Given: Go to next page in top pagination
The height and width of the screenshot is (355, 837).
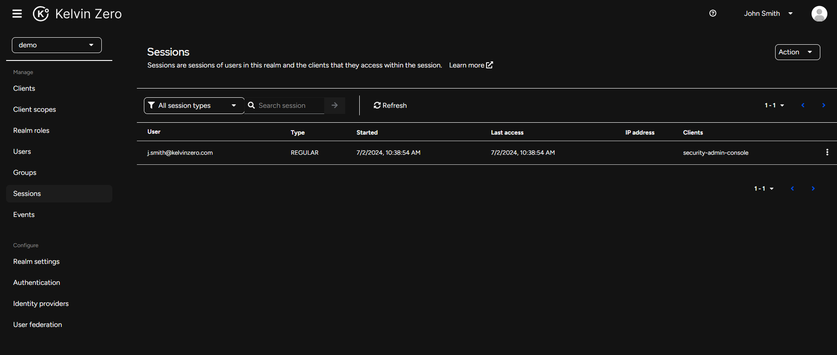Looking at the screenshot, I should pos(823,105).
